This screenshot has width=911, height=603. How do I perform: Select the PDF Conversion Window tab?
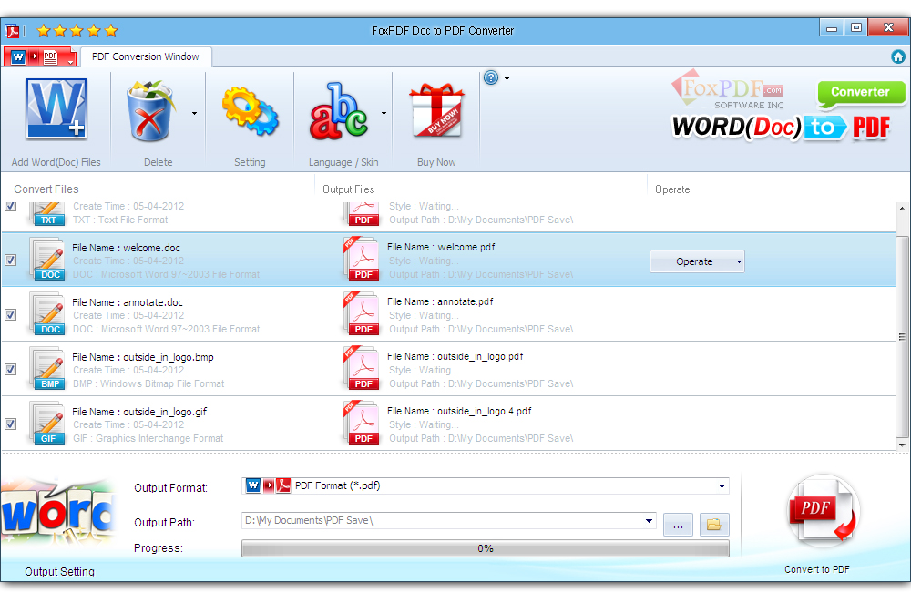coord(145,57)
